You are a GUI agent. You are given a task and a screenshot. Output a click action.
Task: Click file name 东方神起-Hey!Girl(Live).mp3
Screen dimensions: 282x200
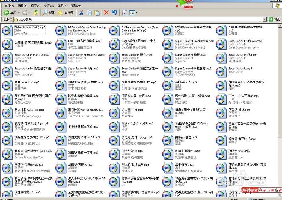coord(85,110)
